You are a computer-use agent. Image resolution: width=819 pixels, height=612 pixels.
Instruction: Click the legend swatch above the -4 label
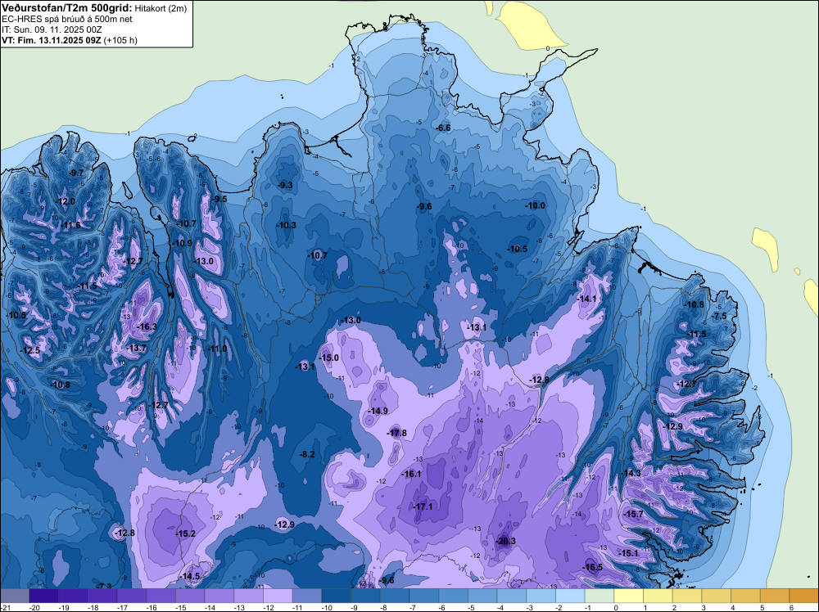[x=512, y=596]
